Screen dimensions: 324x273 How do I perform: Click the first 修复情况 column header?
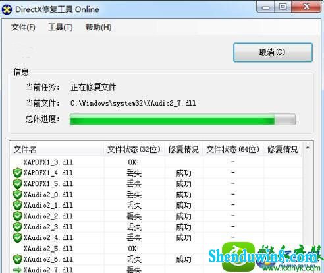(184, 150)
